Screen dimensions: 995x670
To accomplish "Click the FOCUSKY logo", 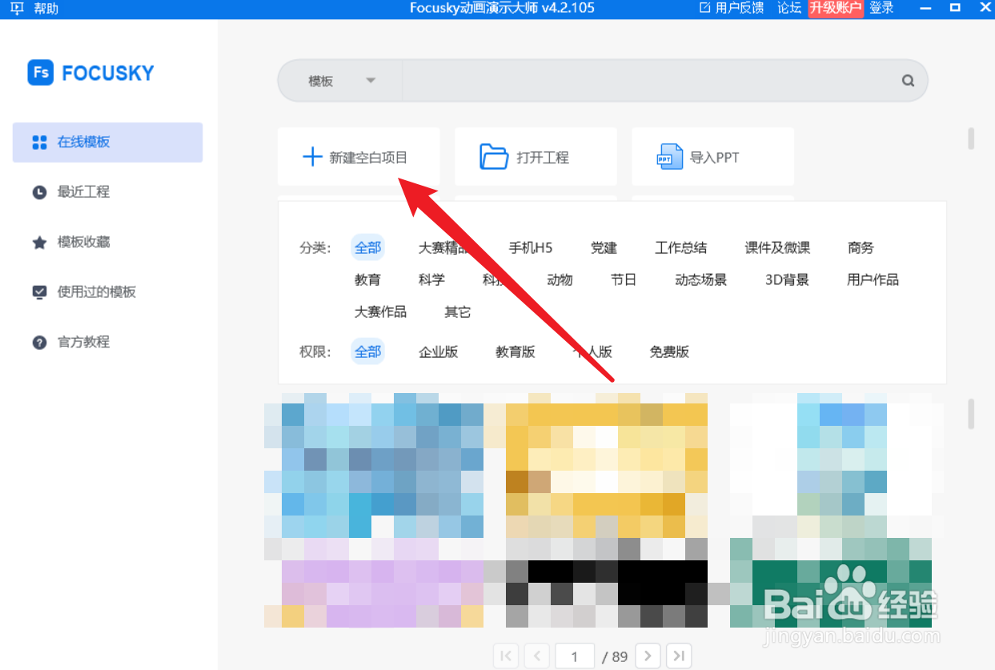I will (90, 73).
